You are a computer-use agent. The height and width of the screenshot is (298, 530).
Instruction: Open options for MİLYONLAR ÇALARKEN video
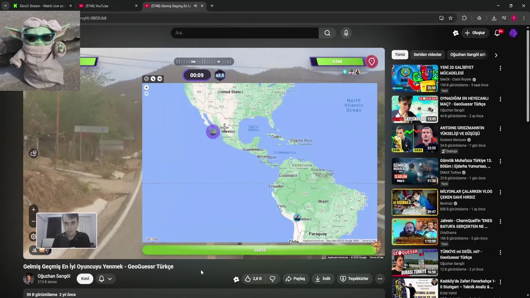click(500, 192)
